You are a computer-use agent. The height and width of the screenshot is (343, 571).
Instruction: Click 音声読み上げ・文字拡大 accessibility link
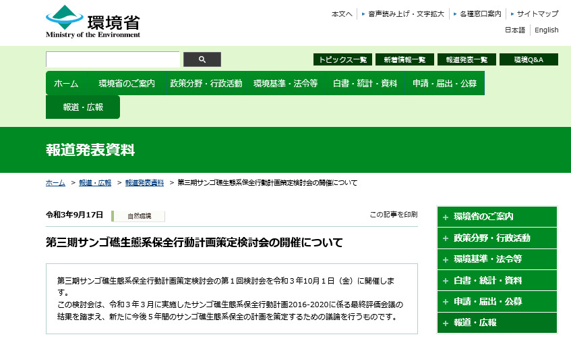(406, 14)
